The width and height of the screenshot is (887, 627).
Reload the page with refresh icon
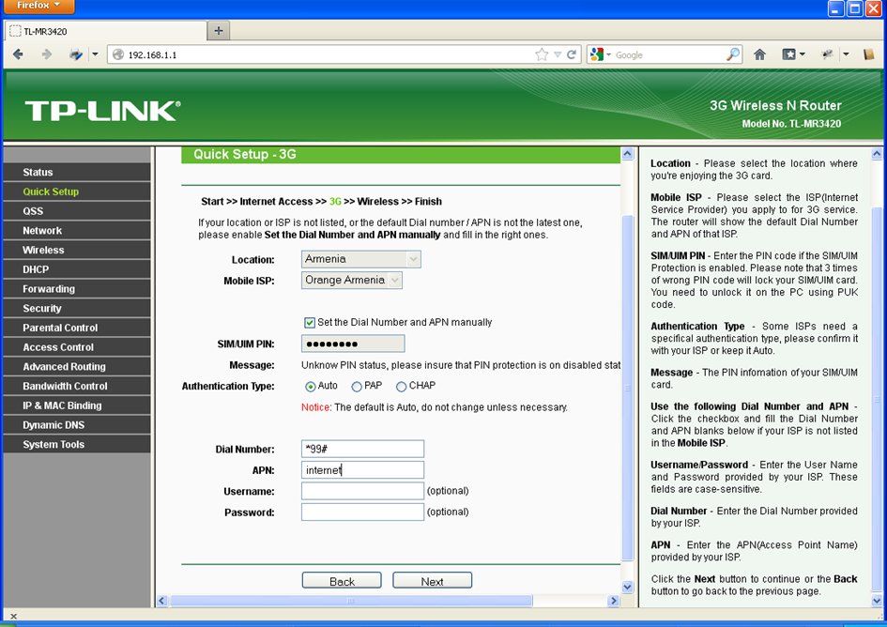(x=572, y=54)
